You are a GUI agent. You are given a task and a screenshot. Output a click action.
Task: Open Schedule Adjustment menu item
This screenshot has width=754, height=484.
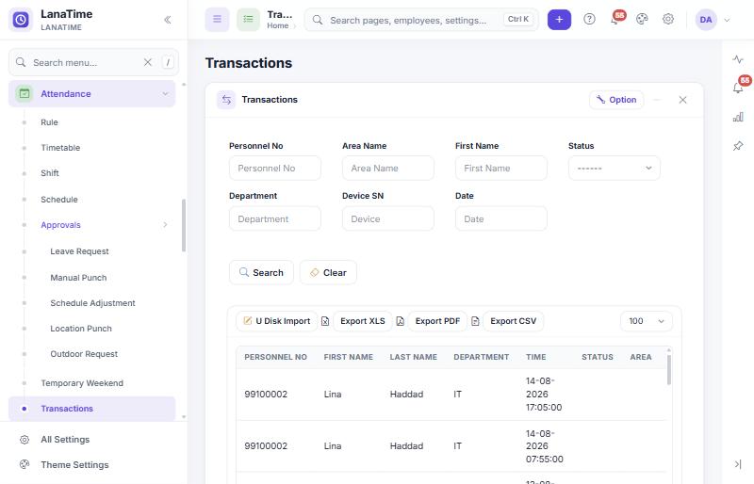[92, 303]
